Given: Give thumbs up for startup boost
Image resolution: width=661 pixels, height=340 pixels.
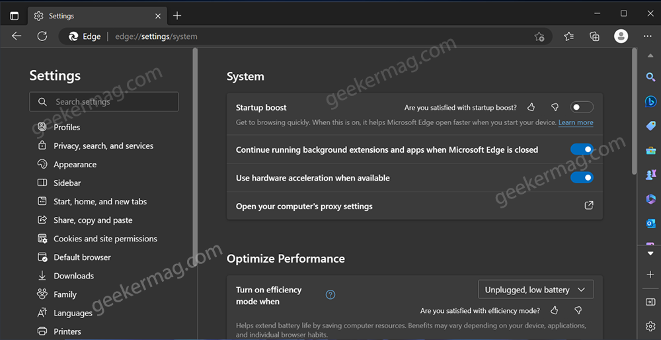Looking at the screenshot, I should click(x=531, y=108).
